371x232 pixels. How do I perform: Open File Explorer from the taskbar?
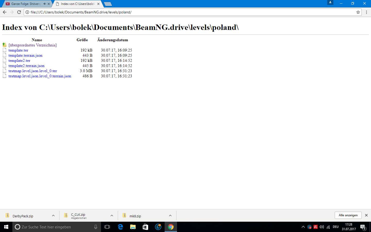click(x=133, y=227)
